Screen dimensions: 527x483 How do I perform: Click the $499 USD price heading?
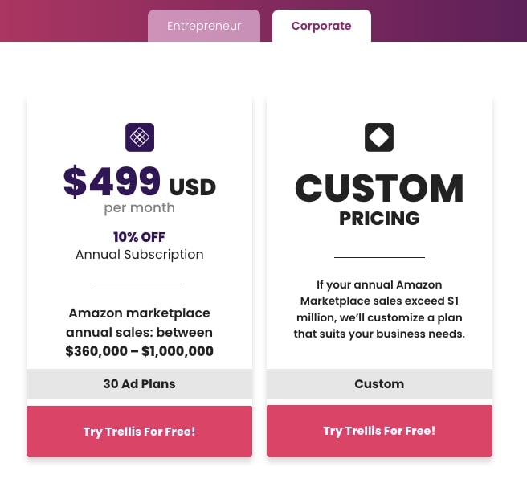click(140, 182)
